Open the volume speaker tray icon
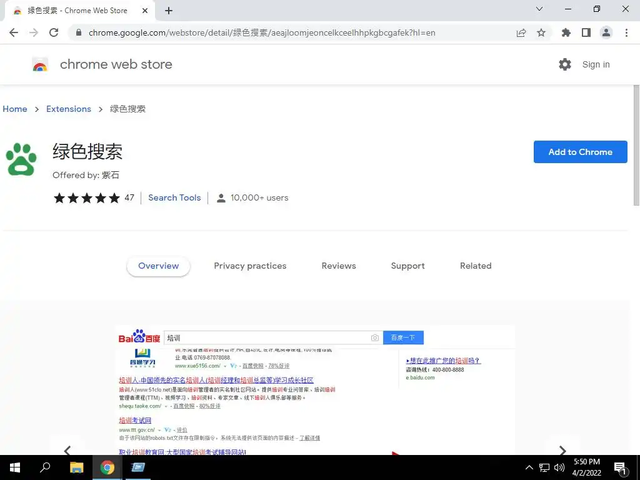640x480 pixels. 559,467
